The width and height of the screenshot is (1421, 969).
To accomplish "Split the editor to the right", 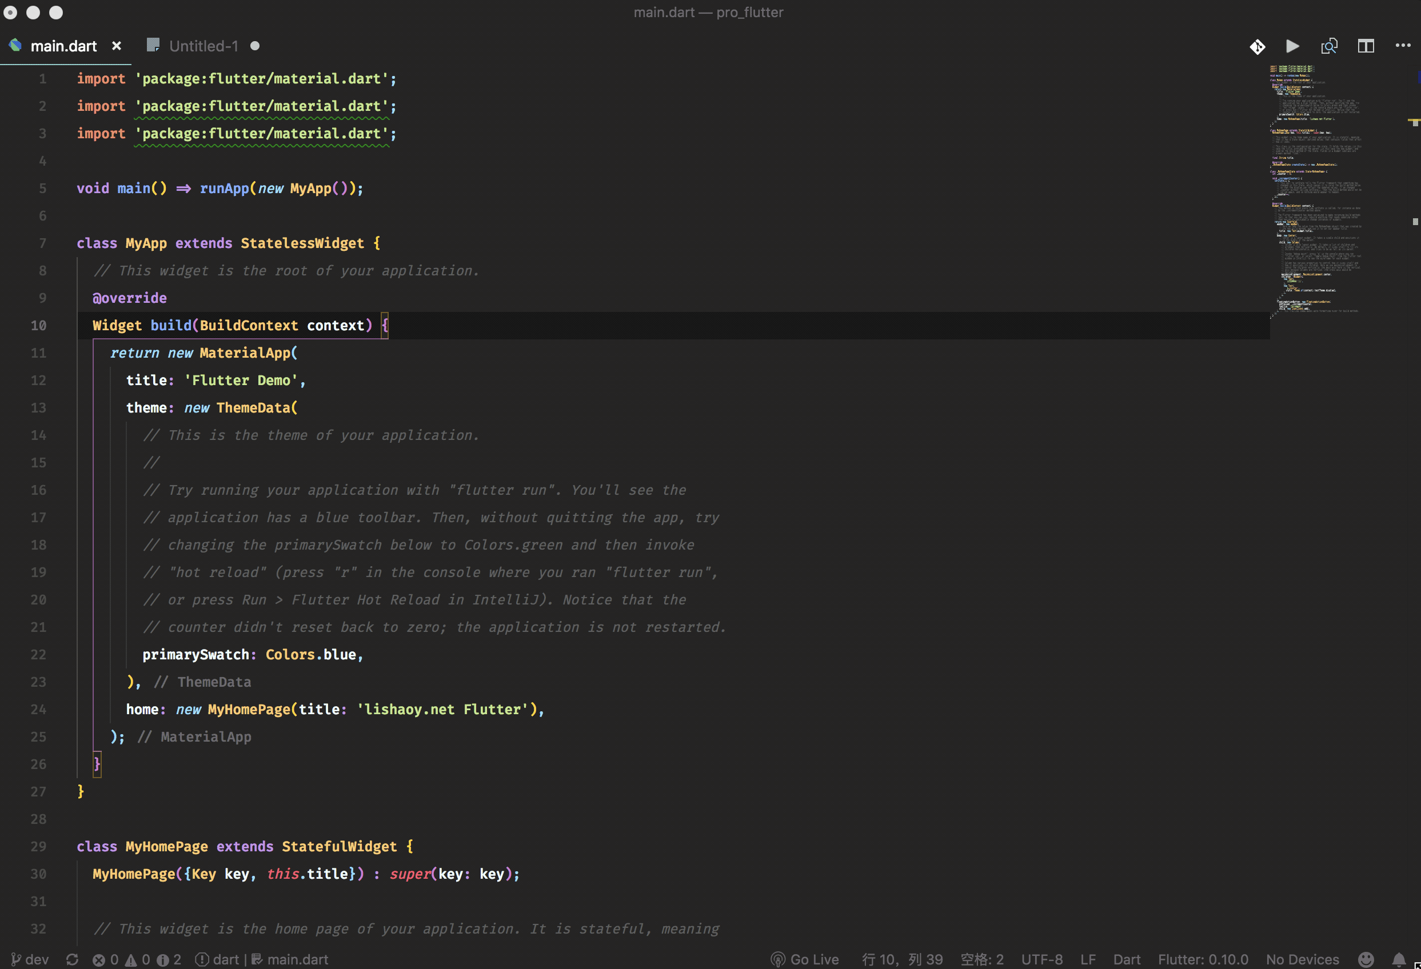I will click(x=1366, y=46).
